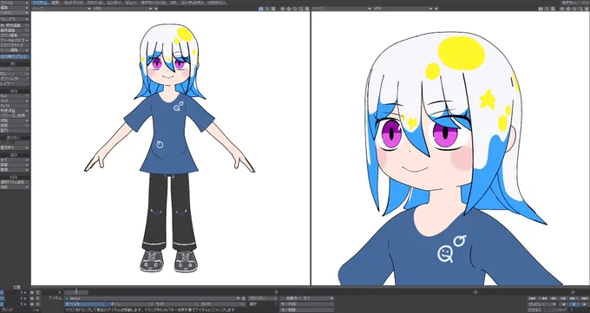This screenshot has width=590, height=313.
Task: Open the ウィンドウ menu dropdown
Action: coord(14,19)
